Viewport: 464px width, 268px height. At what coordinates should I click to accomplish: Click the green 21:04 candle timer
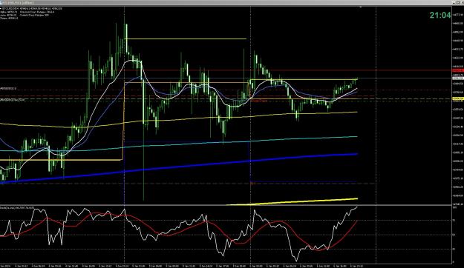(440, 16)
